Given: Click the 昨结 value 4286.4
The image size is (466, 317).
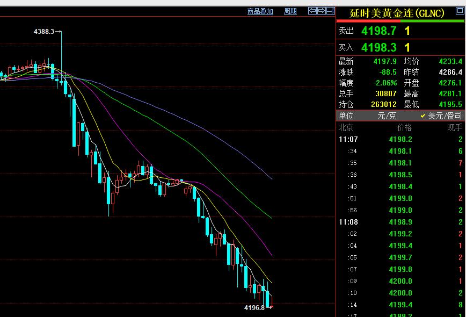Looking at the screenshot, I should pyautogui.click(x=450, y=72).
